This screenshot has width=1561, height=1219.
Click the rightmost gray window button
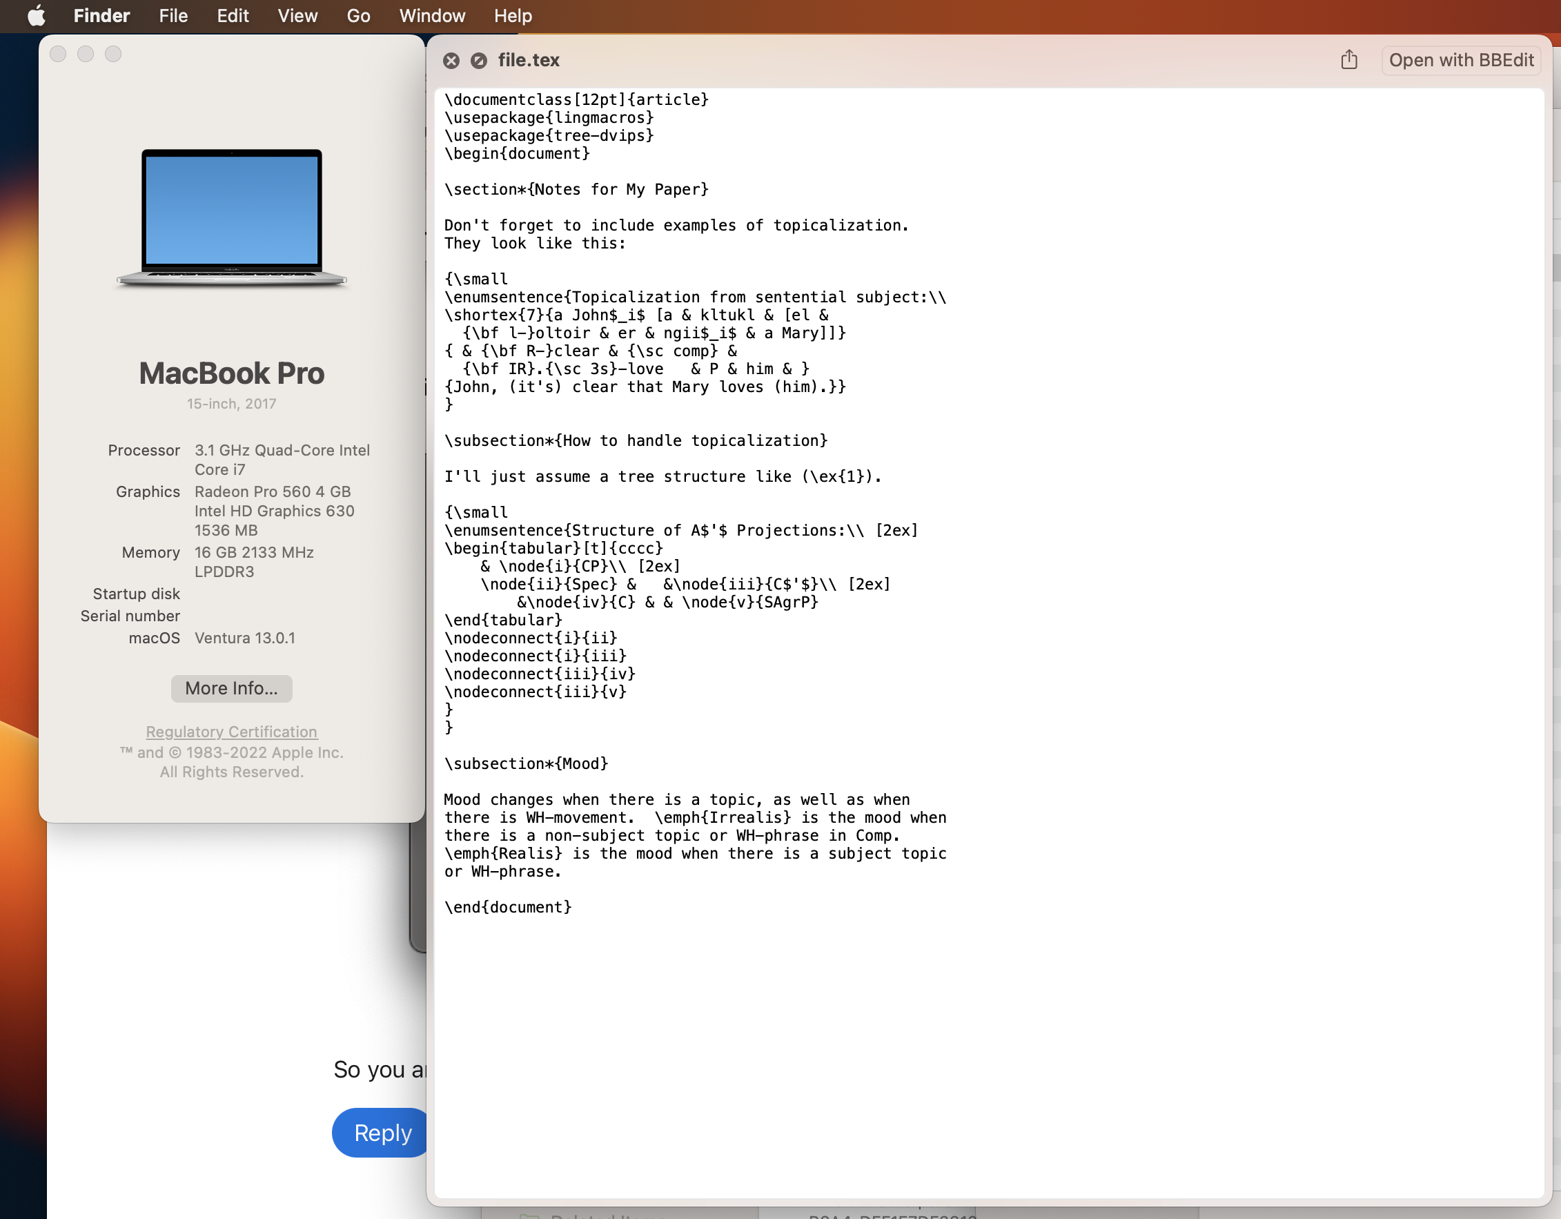coord(113,54)
